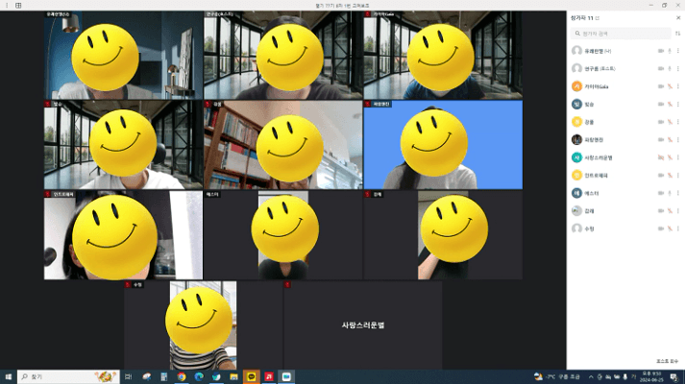Image resolution: width=685 pixels, height=384 pixels.
Task: Select participant 파랑명진 in the list
Action: (596, 139)
